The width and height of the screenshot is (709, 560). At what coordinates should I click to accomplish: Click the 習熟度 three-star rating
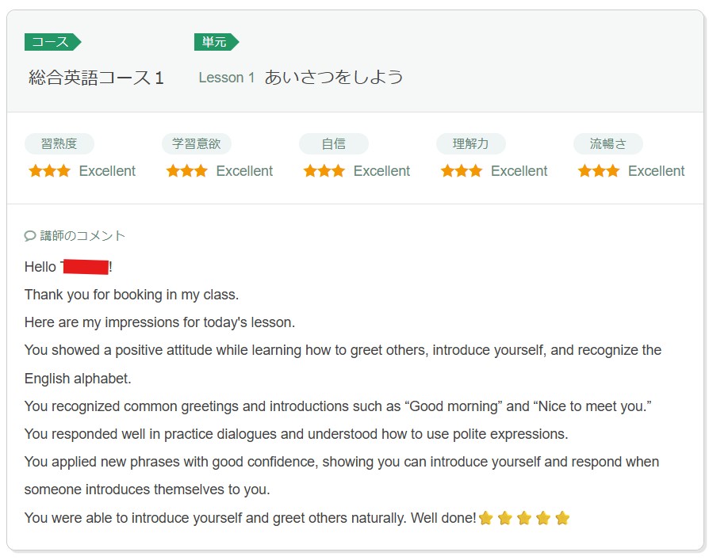coord(49,171)
